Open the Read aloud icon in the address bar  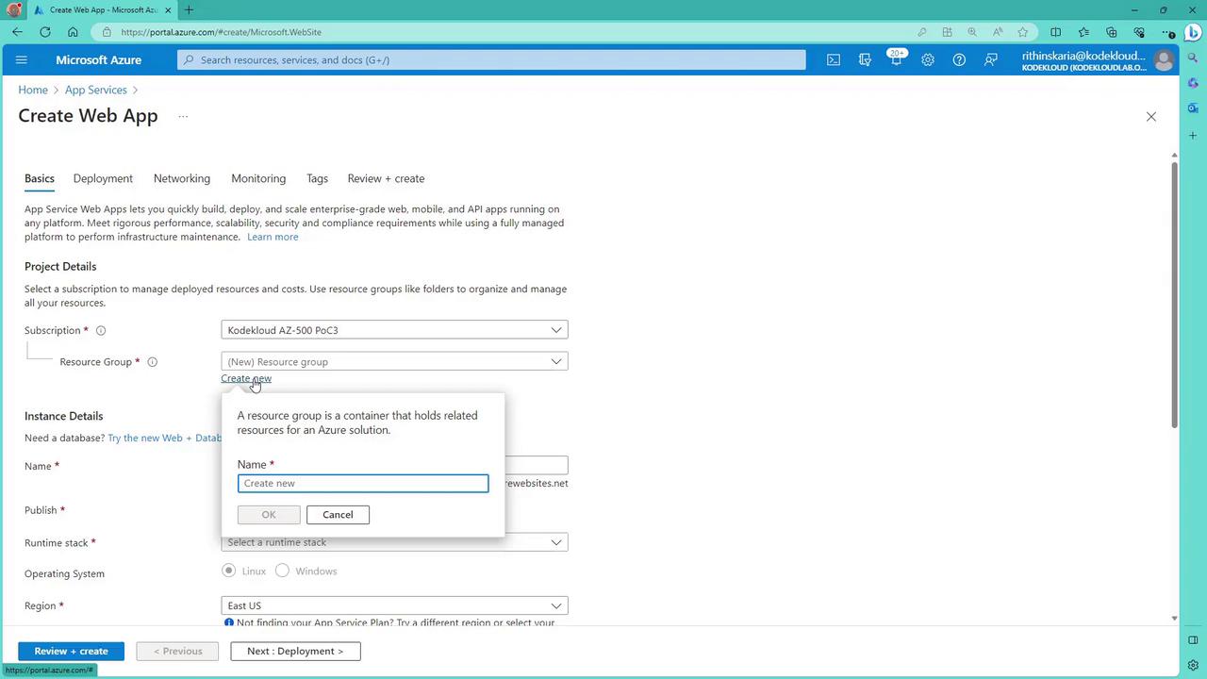(998, 32)
